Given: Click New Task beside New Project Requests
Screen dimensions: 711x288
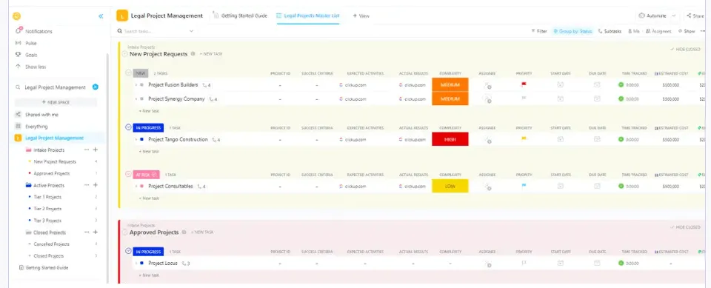Looking at the screenshot, I should [211, 54].
